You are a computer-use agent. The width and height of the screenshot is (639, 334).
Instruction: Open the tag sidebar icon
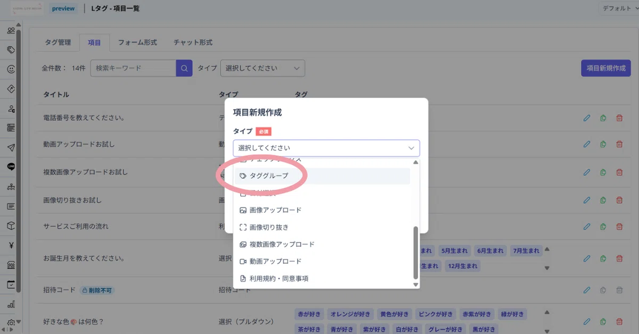click(x=11, y=50)
